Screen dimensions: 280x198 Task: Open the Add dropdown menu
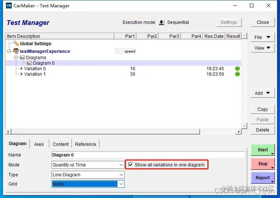262,93
